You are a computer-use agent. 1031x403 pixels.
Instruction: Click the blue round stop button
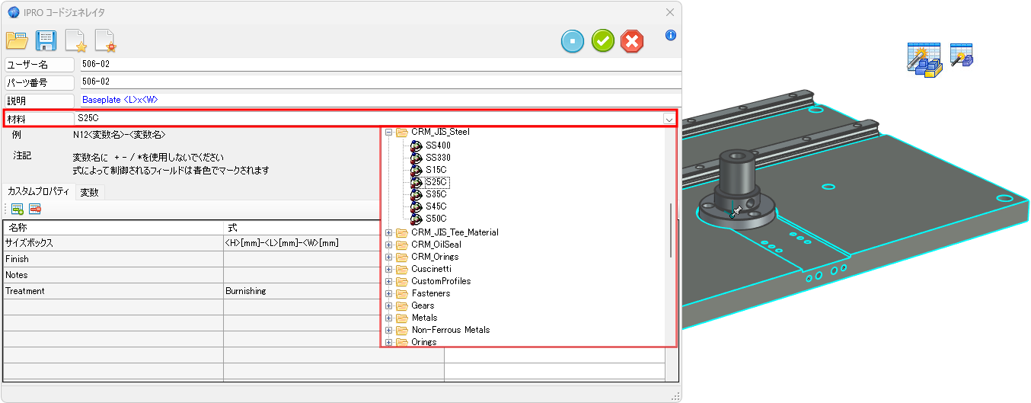pos(573,41)
